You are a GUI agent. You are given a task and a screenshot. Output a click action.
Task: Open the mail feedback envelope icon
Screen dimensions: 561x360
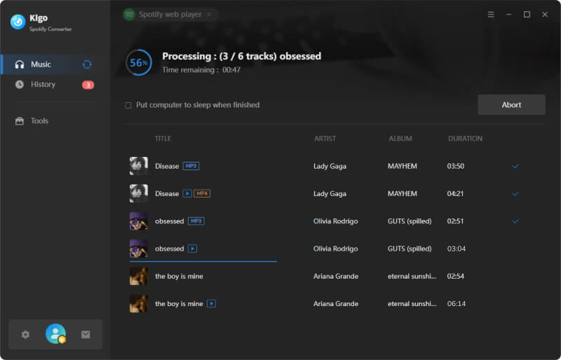point(86,335)
